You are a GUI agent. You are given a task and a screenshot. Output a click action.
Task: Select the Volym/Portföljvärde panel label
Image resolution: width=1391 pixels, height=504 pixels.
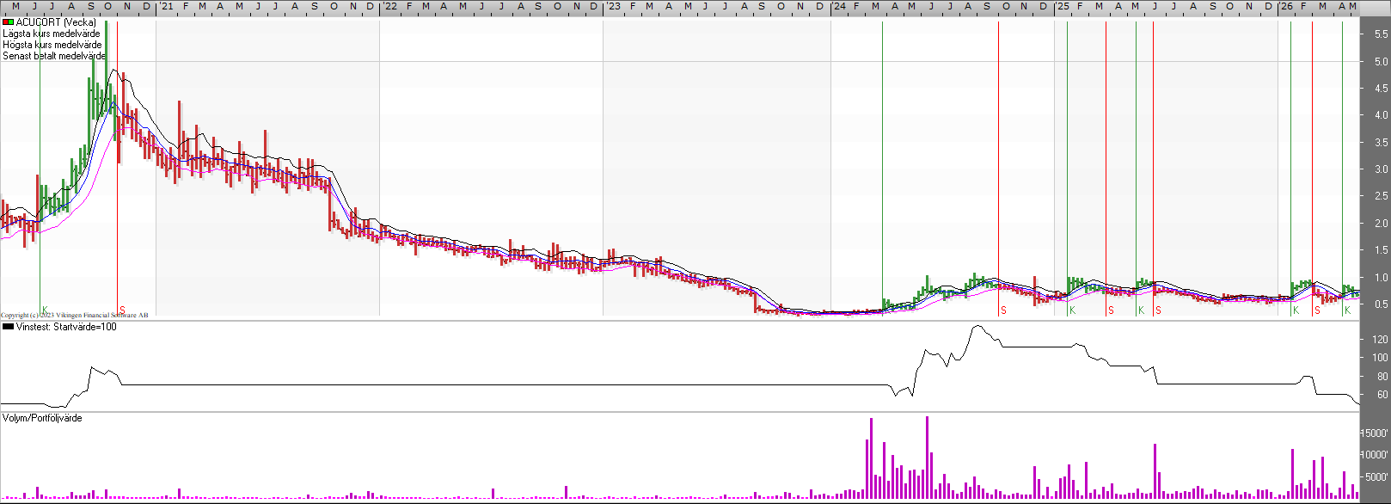click(x=42, y=418)
